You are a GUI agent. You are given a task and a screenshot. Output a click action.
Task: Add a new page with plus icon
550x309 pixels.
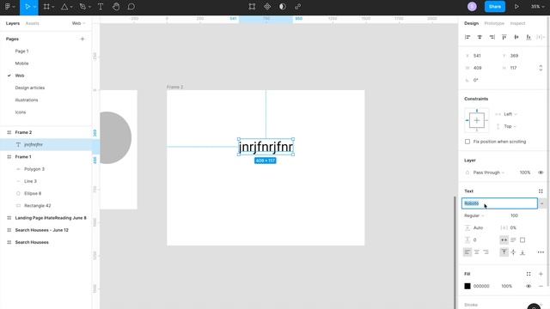click(x=82, y=39)
